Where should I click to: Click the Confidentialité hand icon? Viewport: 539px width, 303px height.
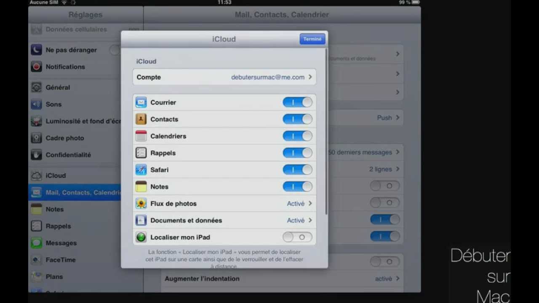(37, 154)
